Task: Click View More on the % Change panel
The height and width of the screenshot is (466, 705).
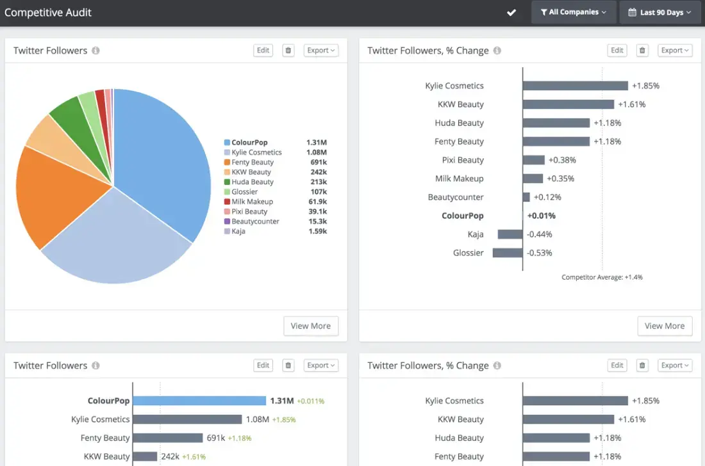Action: click(x=665, y=326)
